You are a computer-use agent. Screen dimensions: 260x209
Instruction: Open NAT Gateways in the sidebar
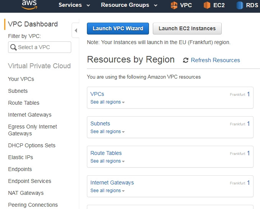point(26,193)
